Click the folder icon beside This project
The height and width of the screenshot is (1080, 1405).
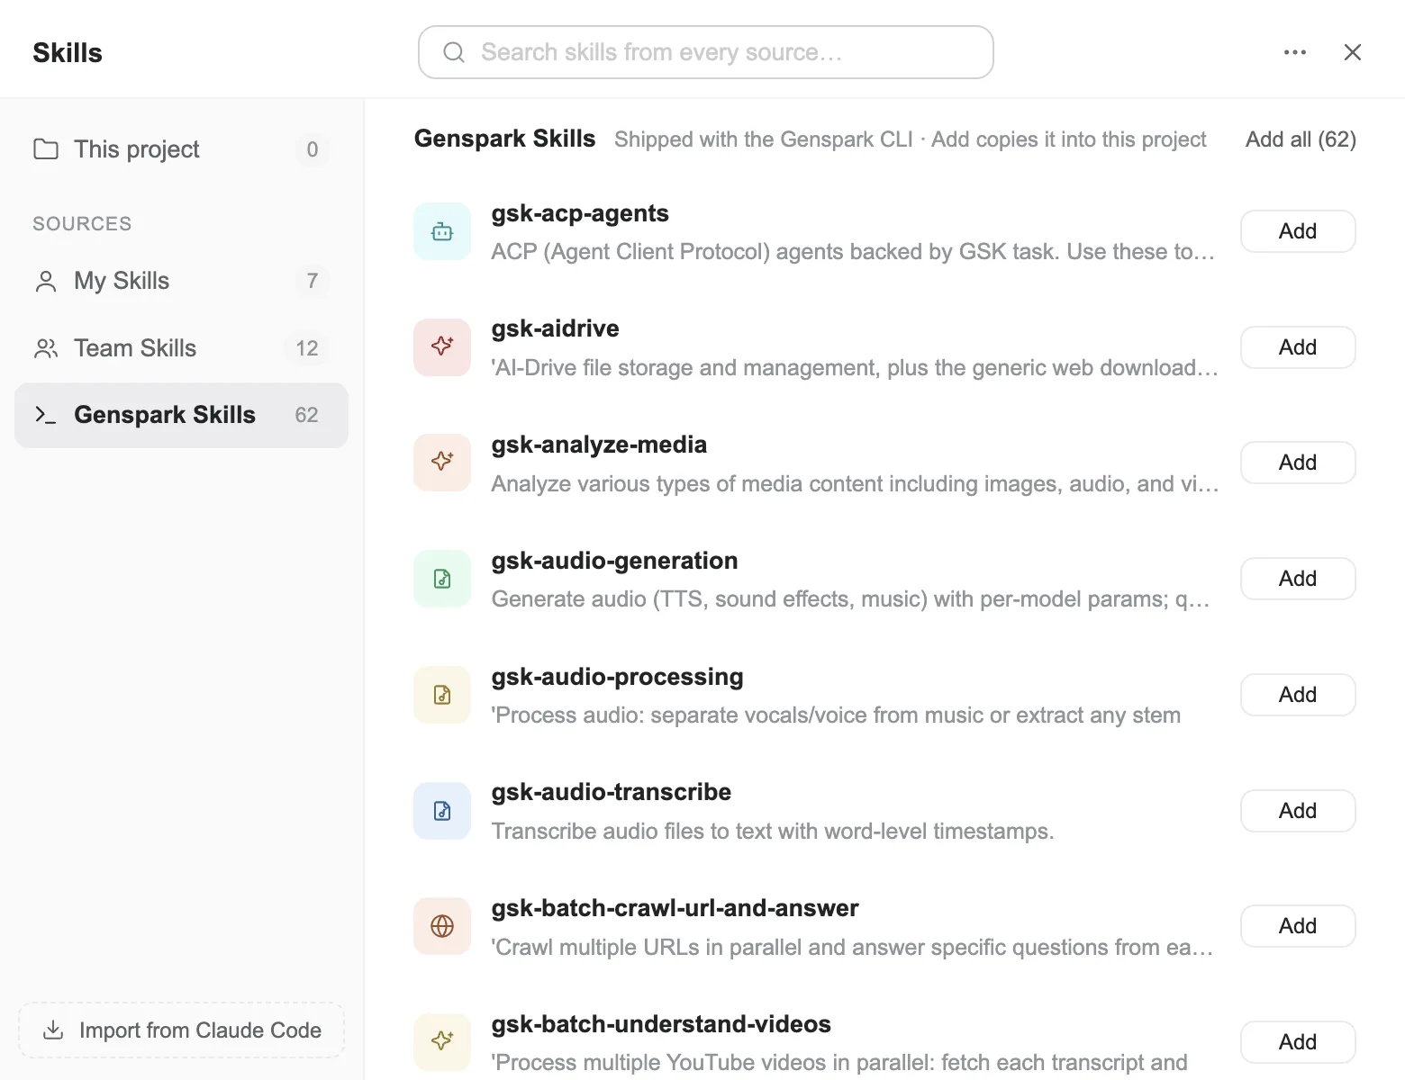[46, 149]
